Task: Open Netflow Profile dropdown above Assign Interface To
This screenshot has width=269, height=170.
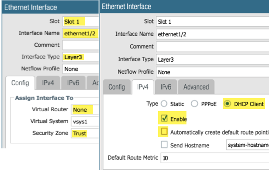Action: (x=80, y=69)
